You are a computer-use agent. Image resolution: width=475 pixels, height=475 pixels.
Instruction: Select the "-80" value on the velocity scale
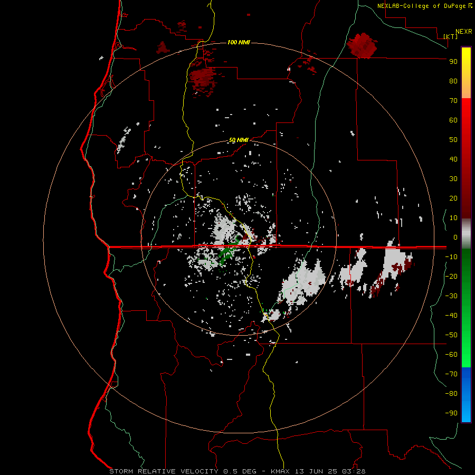point(451,394)
